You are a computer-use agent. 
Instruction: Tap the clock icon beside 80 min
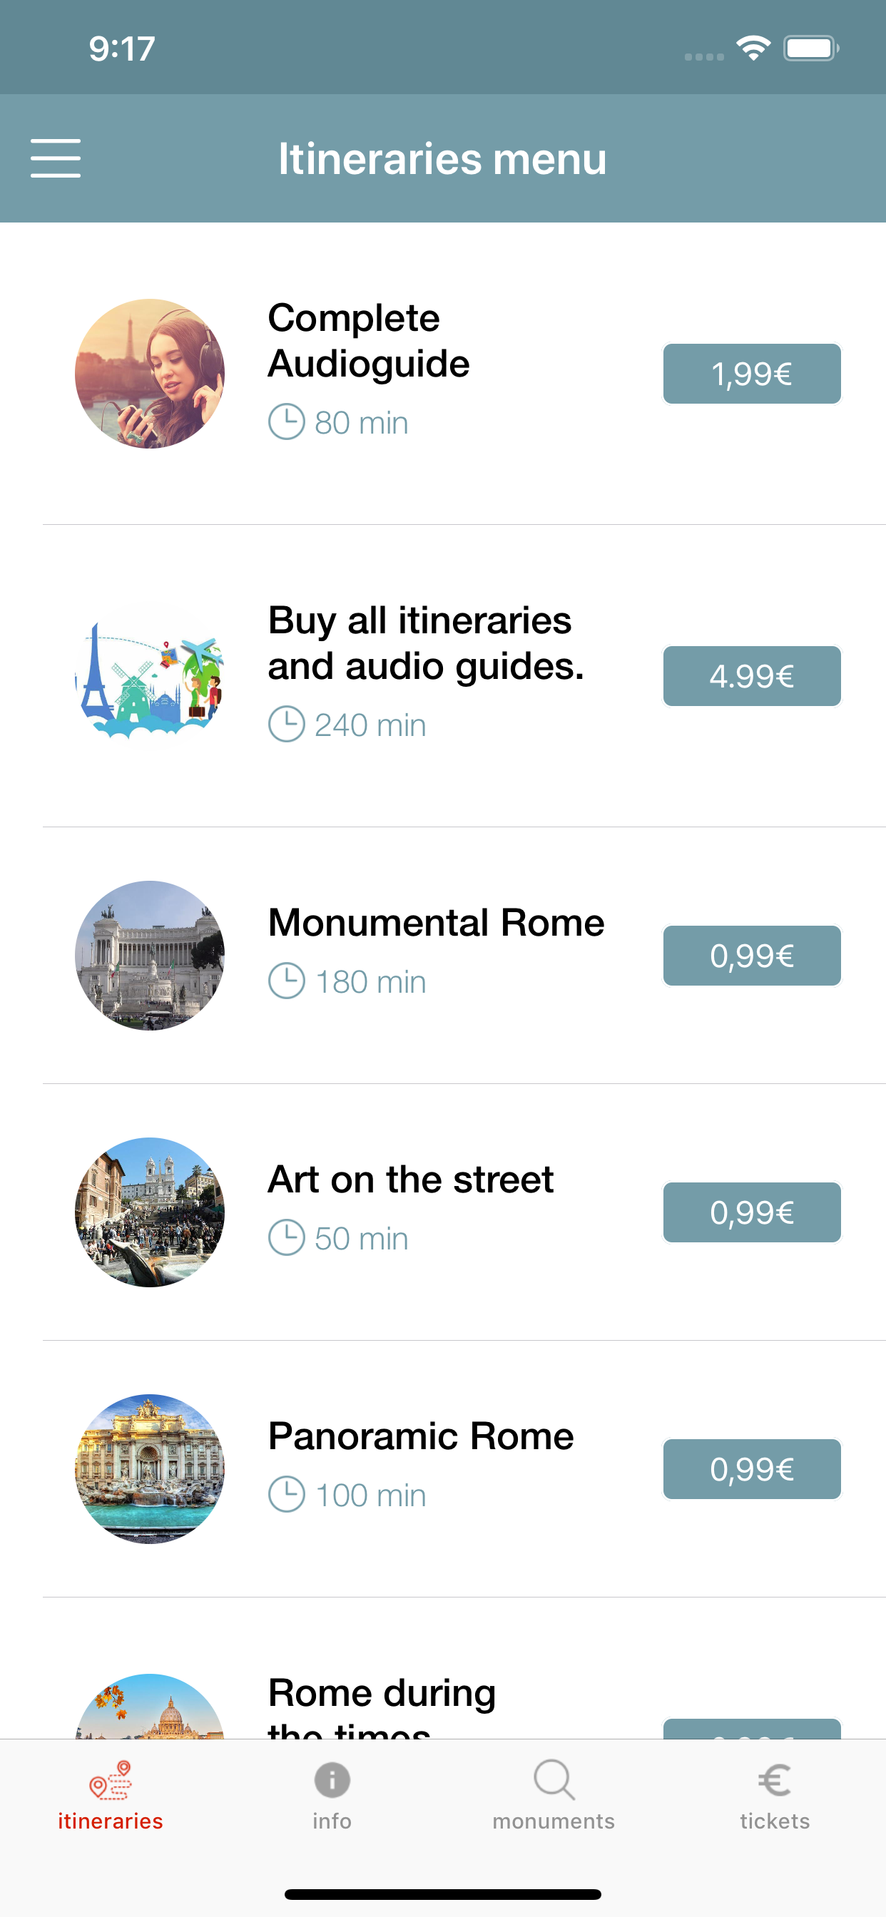pos(286,422)
